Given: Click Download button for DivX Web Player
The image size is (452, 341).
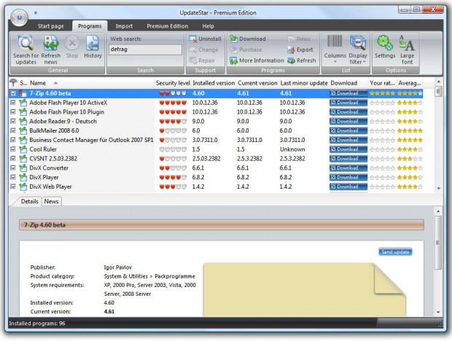Looking at the screenshot, I should [348, 187].
